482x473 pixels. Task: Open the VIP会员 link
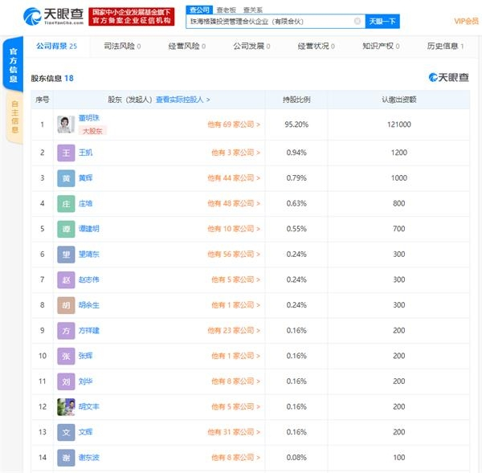click(x=465, y=21)
